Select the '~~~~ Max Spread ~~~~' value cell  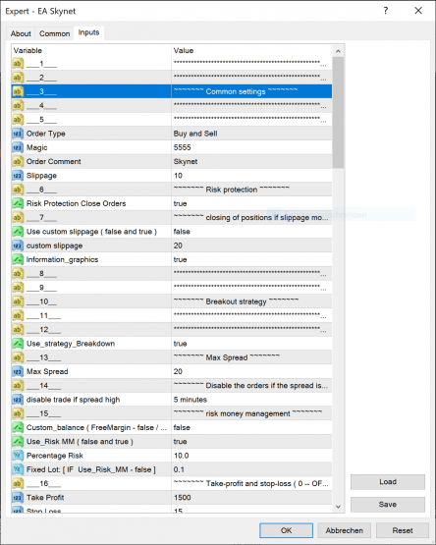click(251, 357)
